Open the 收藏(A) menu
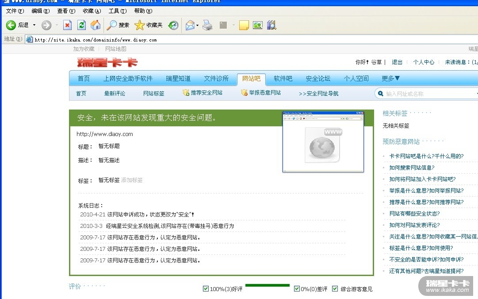The height and width of the screenshot is (299, 478). coord(92,11)
